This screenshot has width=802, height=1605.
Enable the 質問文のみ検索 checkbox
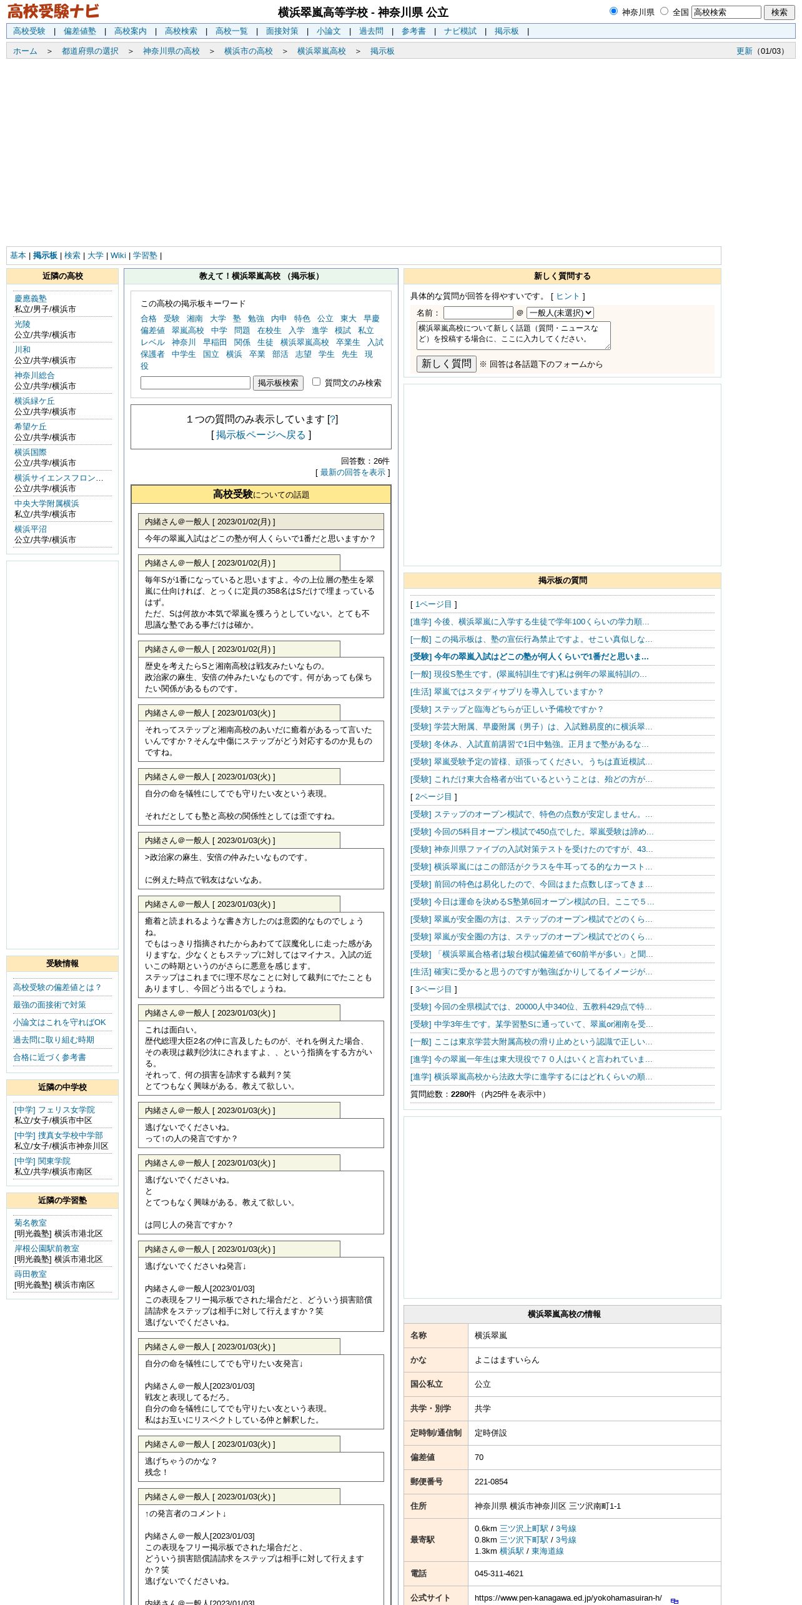click(316, 382)
